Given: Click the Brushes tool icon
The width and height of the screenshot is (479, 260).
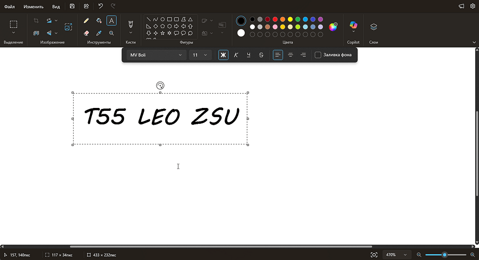Looking at the screenshot, I should 131,24.
